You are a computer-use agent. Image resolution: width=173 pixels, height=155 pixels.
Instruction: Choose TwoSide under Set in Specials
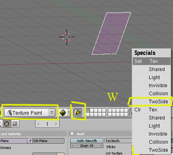coord(152,102)
